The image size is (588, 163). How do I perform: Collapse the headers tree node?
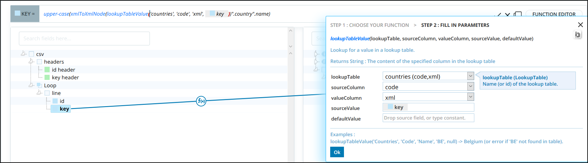coord(31,61)
